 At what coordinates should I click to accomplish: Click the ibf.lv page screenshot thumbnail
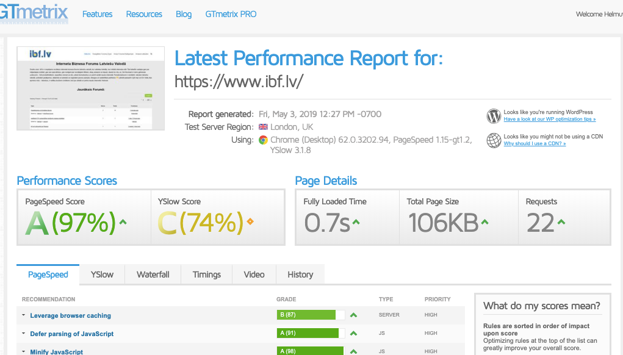[91, 88]
